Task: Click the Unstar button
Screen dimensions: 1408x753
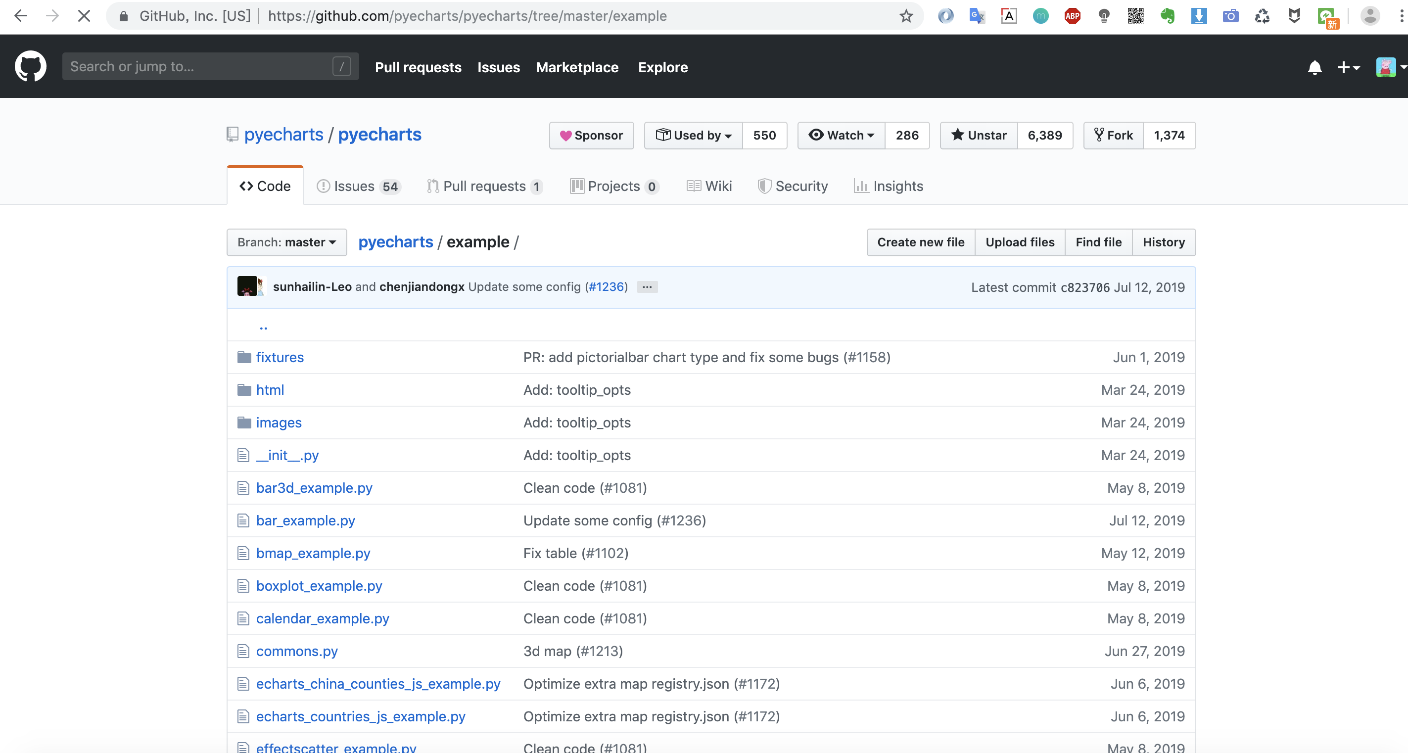Action: coord(979,135)
